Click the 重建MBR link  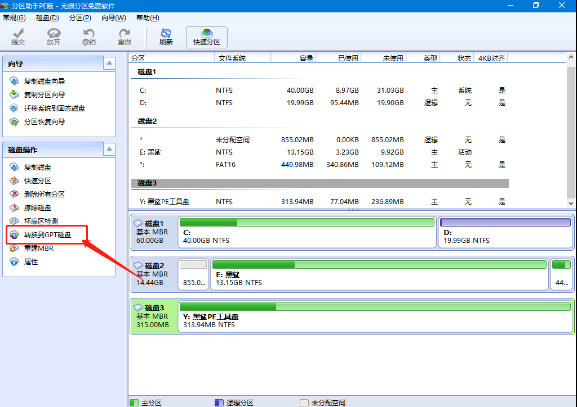pos(39,248)
